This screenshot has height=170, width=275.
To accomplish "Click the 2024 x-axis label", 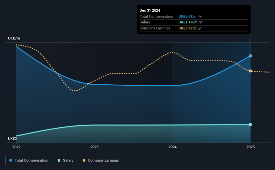I will coord(173,147).
